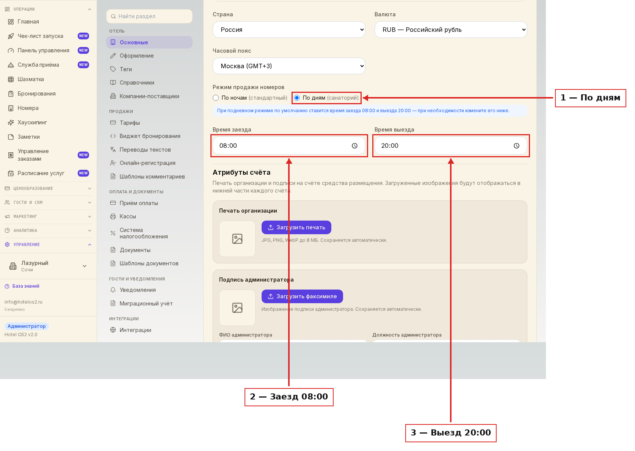Open the Часовой пояс Москва dropdown
635x451 pixels.
click(289, 66)
